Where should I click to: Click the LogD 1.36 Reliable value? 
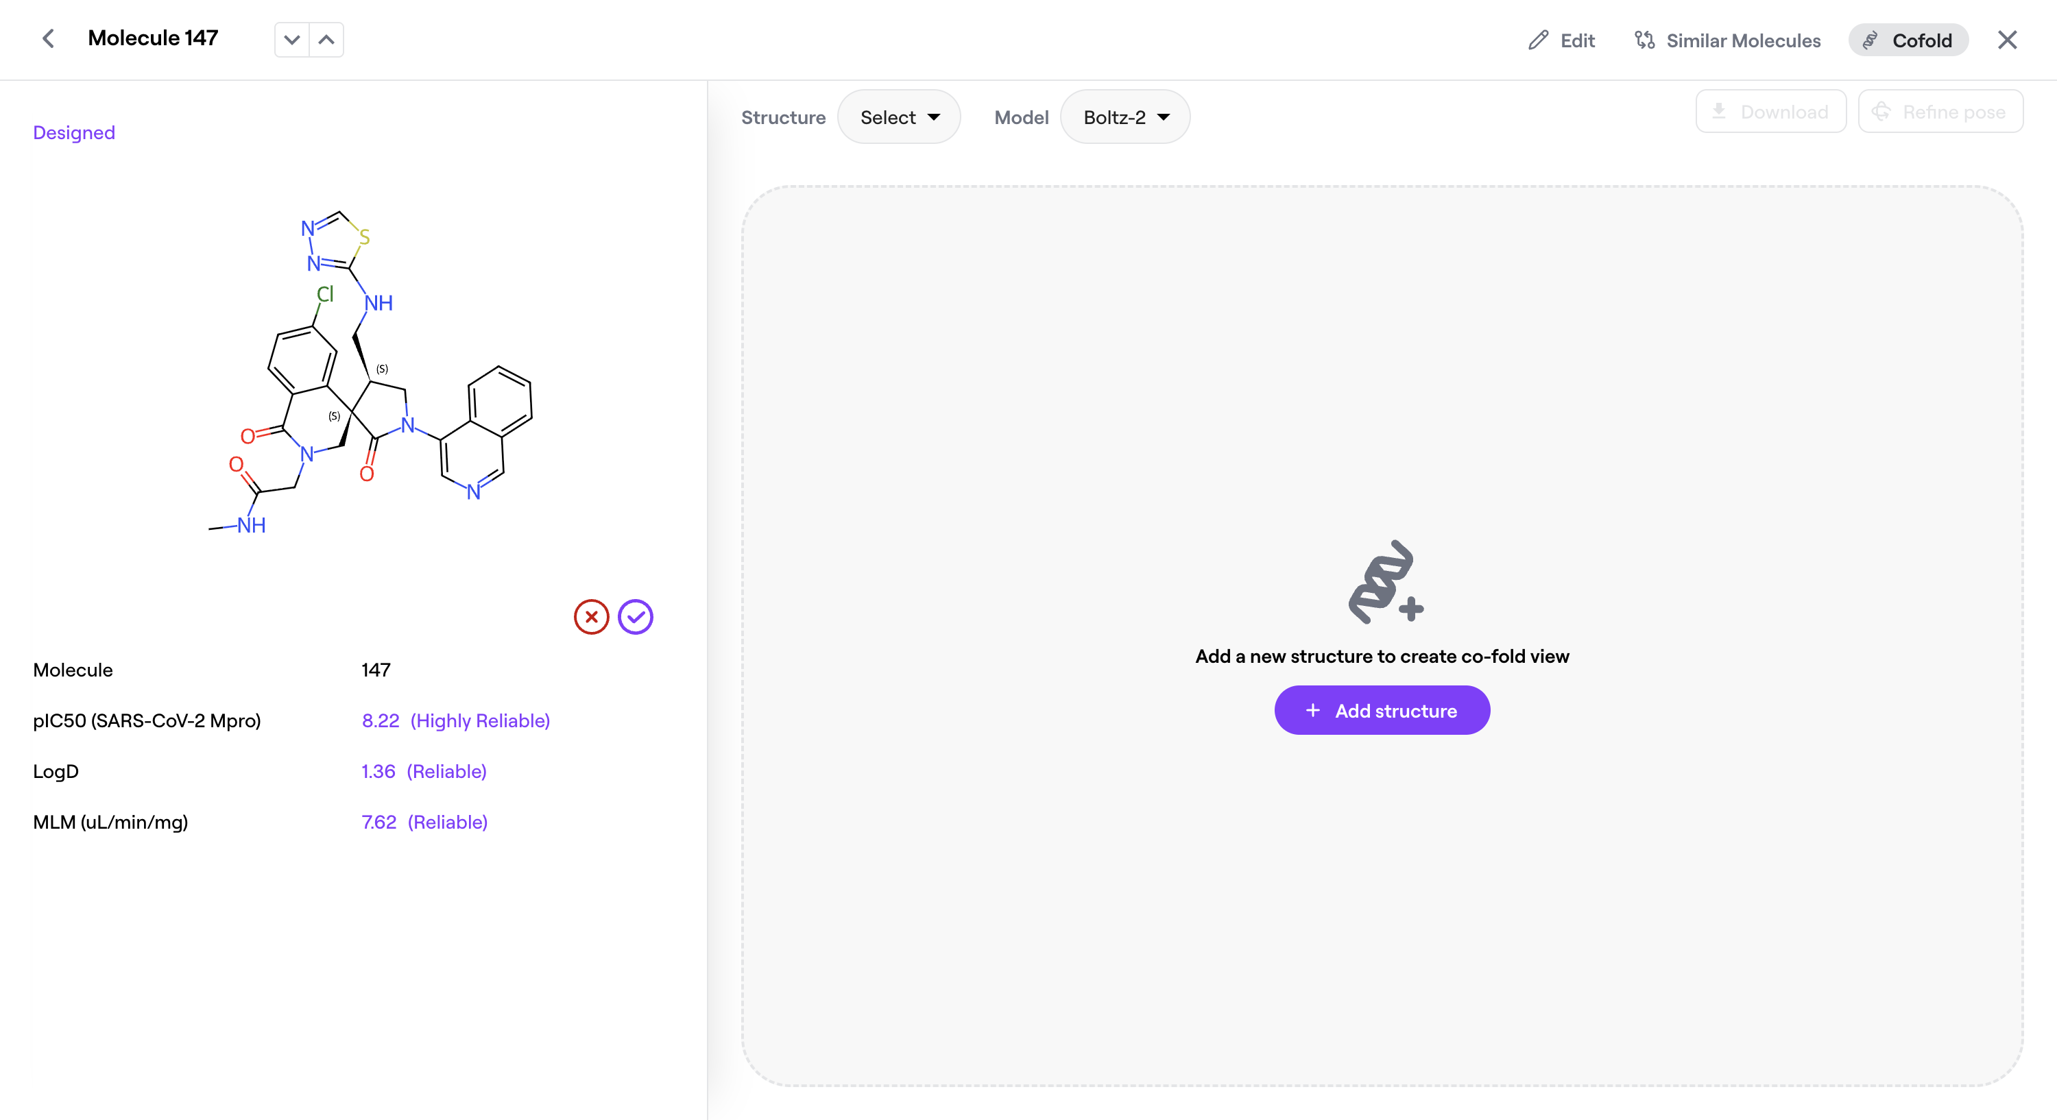coord(423,771)
